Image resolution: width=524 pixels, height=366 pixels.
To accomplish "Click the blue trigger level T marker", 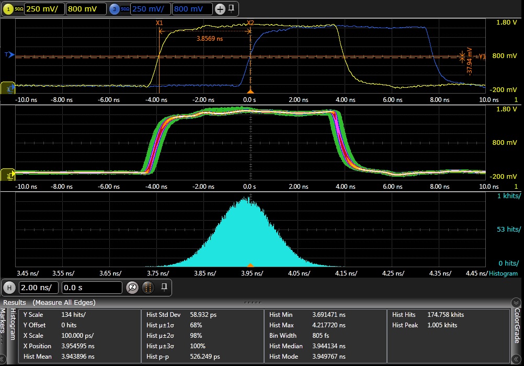I will point(9,54).
